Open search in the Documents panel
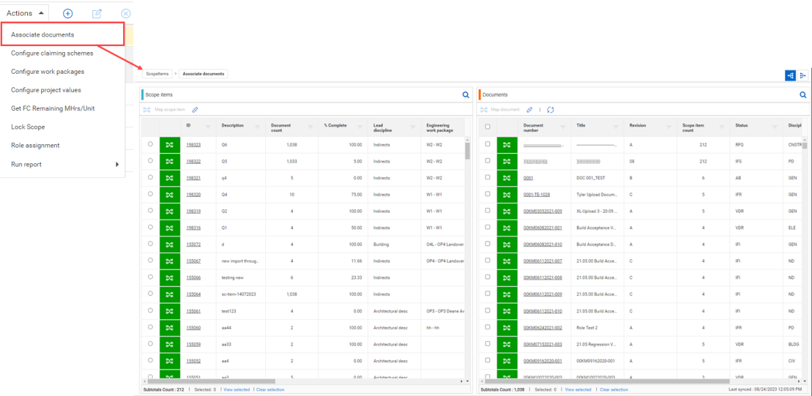The image size is (812, 396). [x=803, y=95]
